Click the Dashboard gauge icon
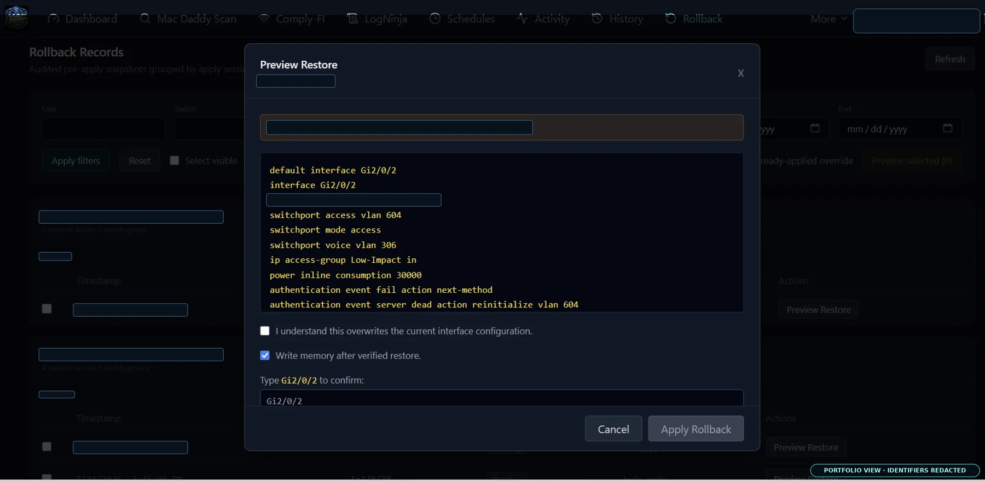The image size is (985, 481). click(x=54, y=19)
